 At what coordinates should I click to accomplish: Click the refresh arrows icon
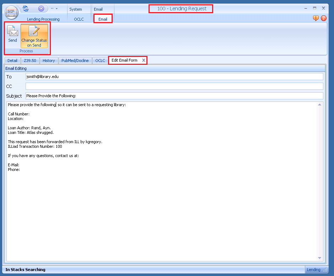pyautogui.click(x=26, y=9)
